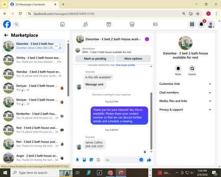Click James Collins phone number message
Screen dimensions: 221x177
coord(94,144)
